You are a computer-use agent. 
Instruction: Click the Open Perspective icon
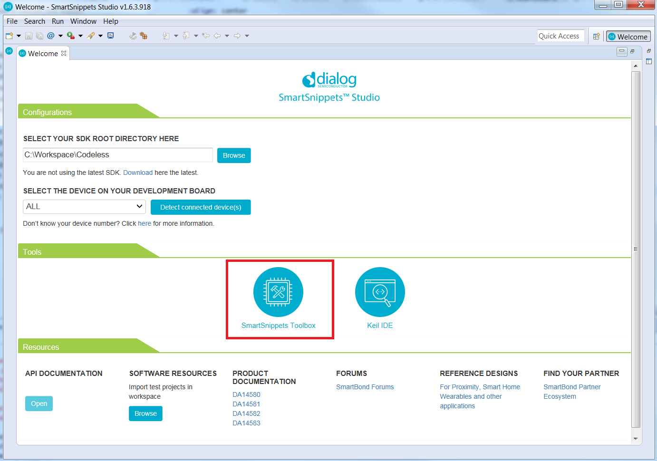(x=596, y=37)
